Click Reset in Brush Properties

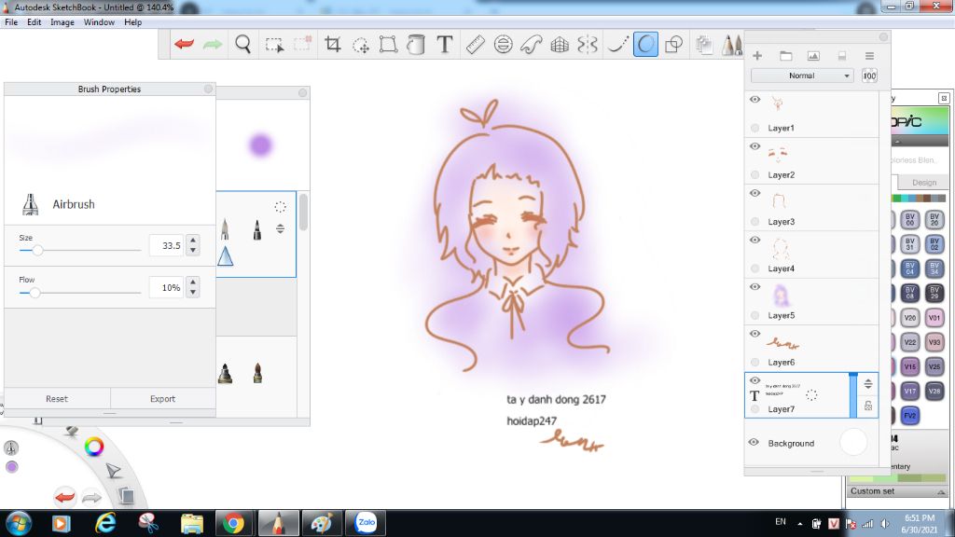[57, 399]
